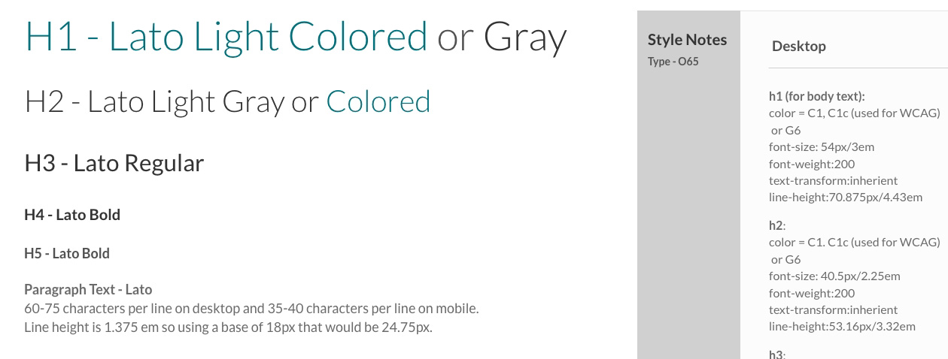The height and width of the screenshot is (359, 948).
Task: Click the "h2:" style note label
Action: point(776,225)
